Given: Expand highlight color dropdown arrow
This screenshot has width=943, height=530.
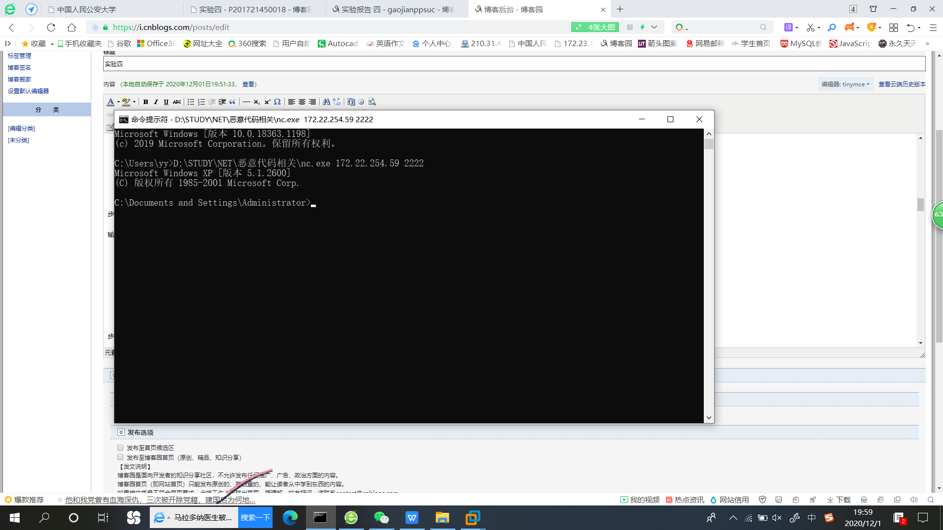Looking at the screenshot, I should (134, 102).
